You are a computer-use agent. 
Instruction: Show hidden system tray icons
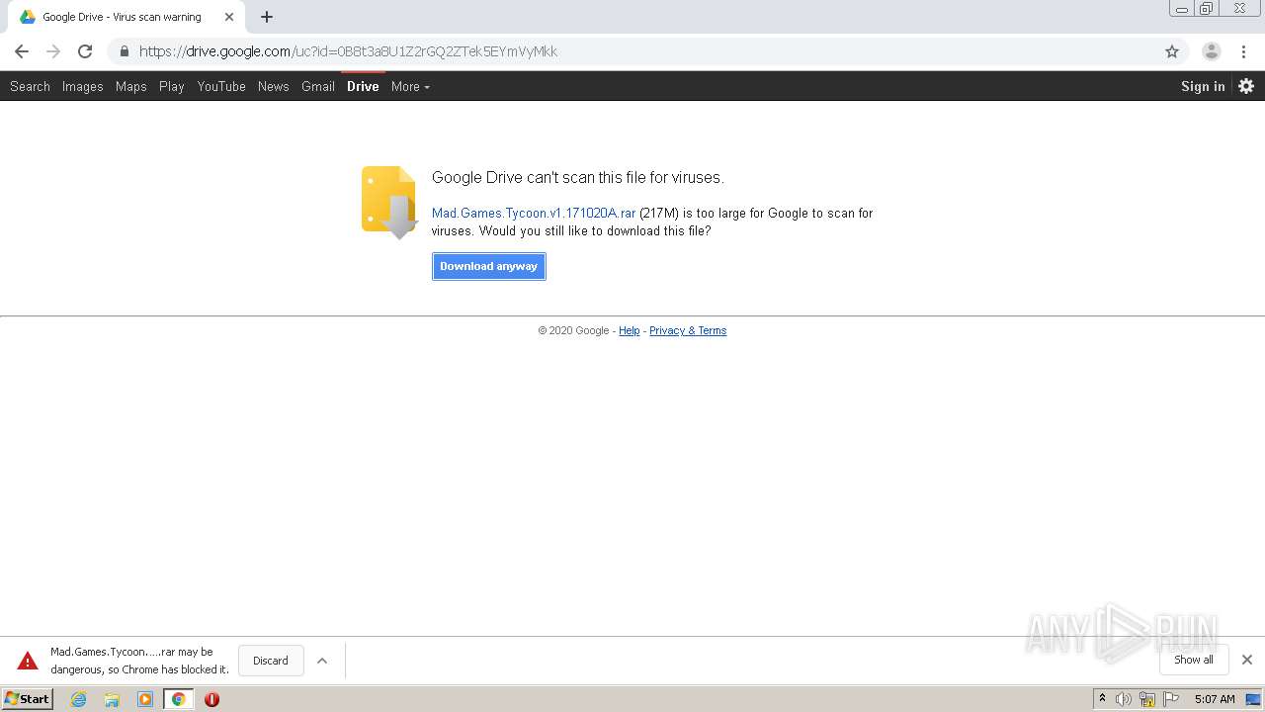1102,699
